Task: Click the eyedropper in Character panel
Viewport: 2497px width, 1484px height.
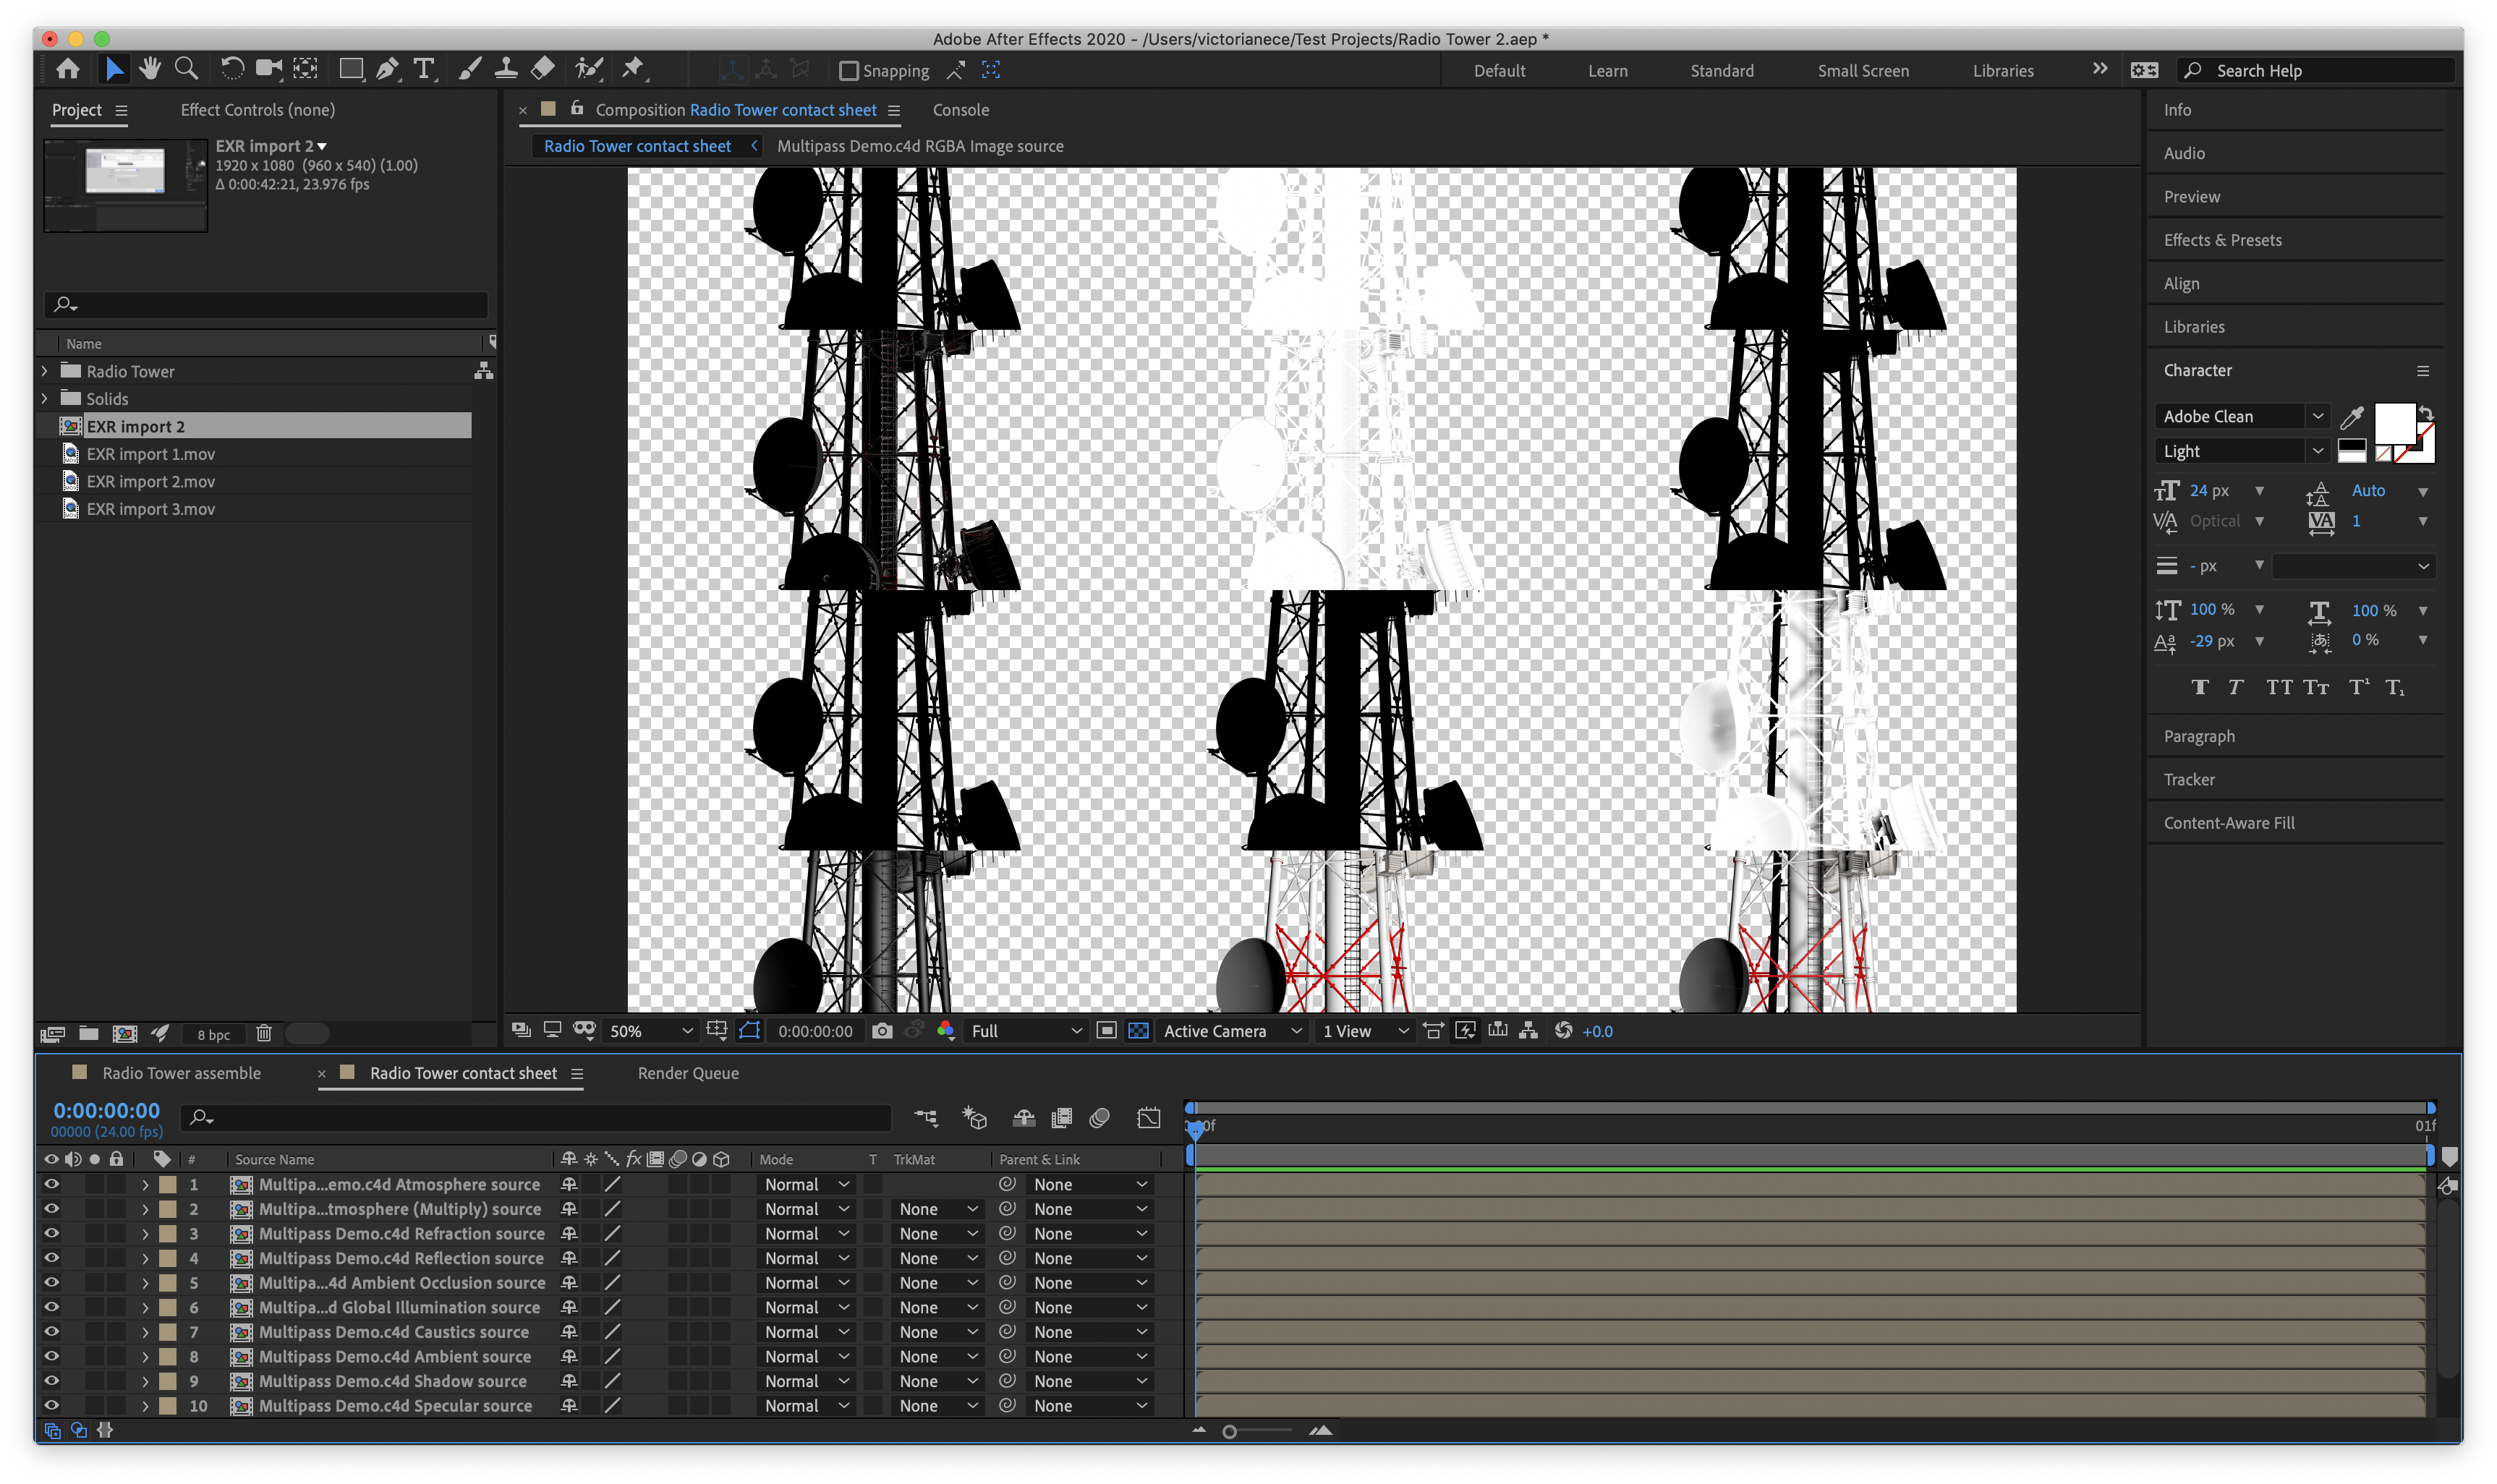Action: pos(2352,417)
